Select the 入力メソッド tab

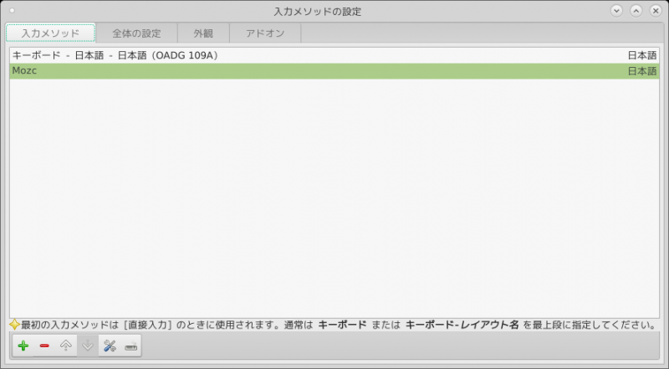tap(50, 33)
